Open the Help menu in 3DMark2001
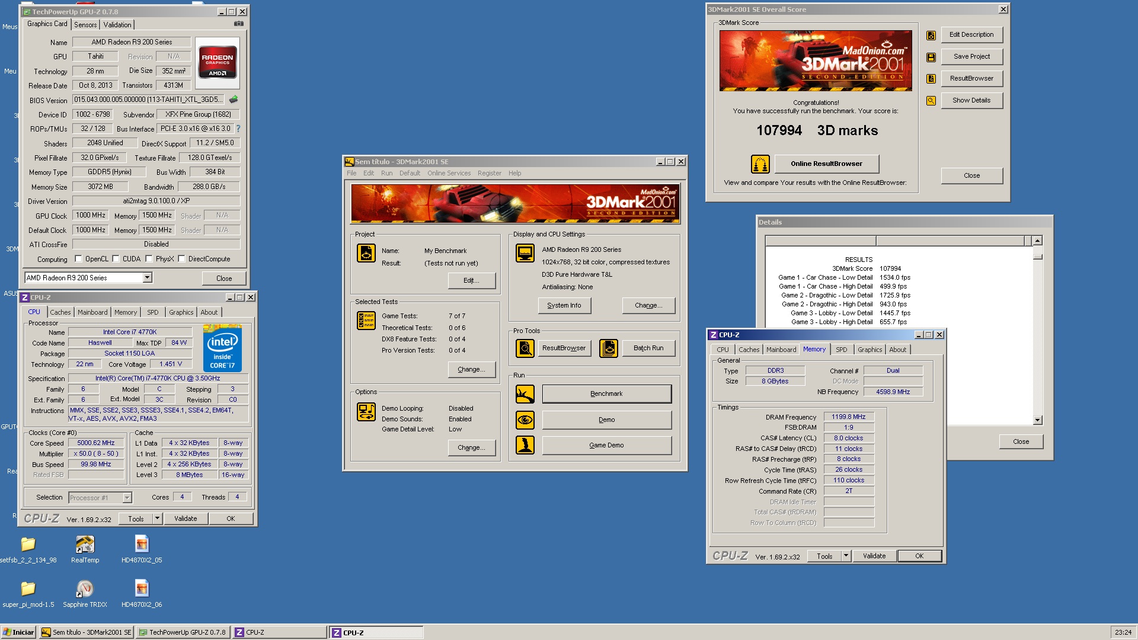Viewport: 1138px width, 640px height. pos(514,173)
